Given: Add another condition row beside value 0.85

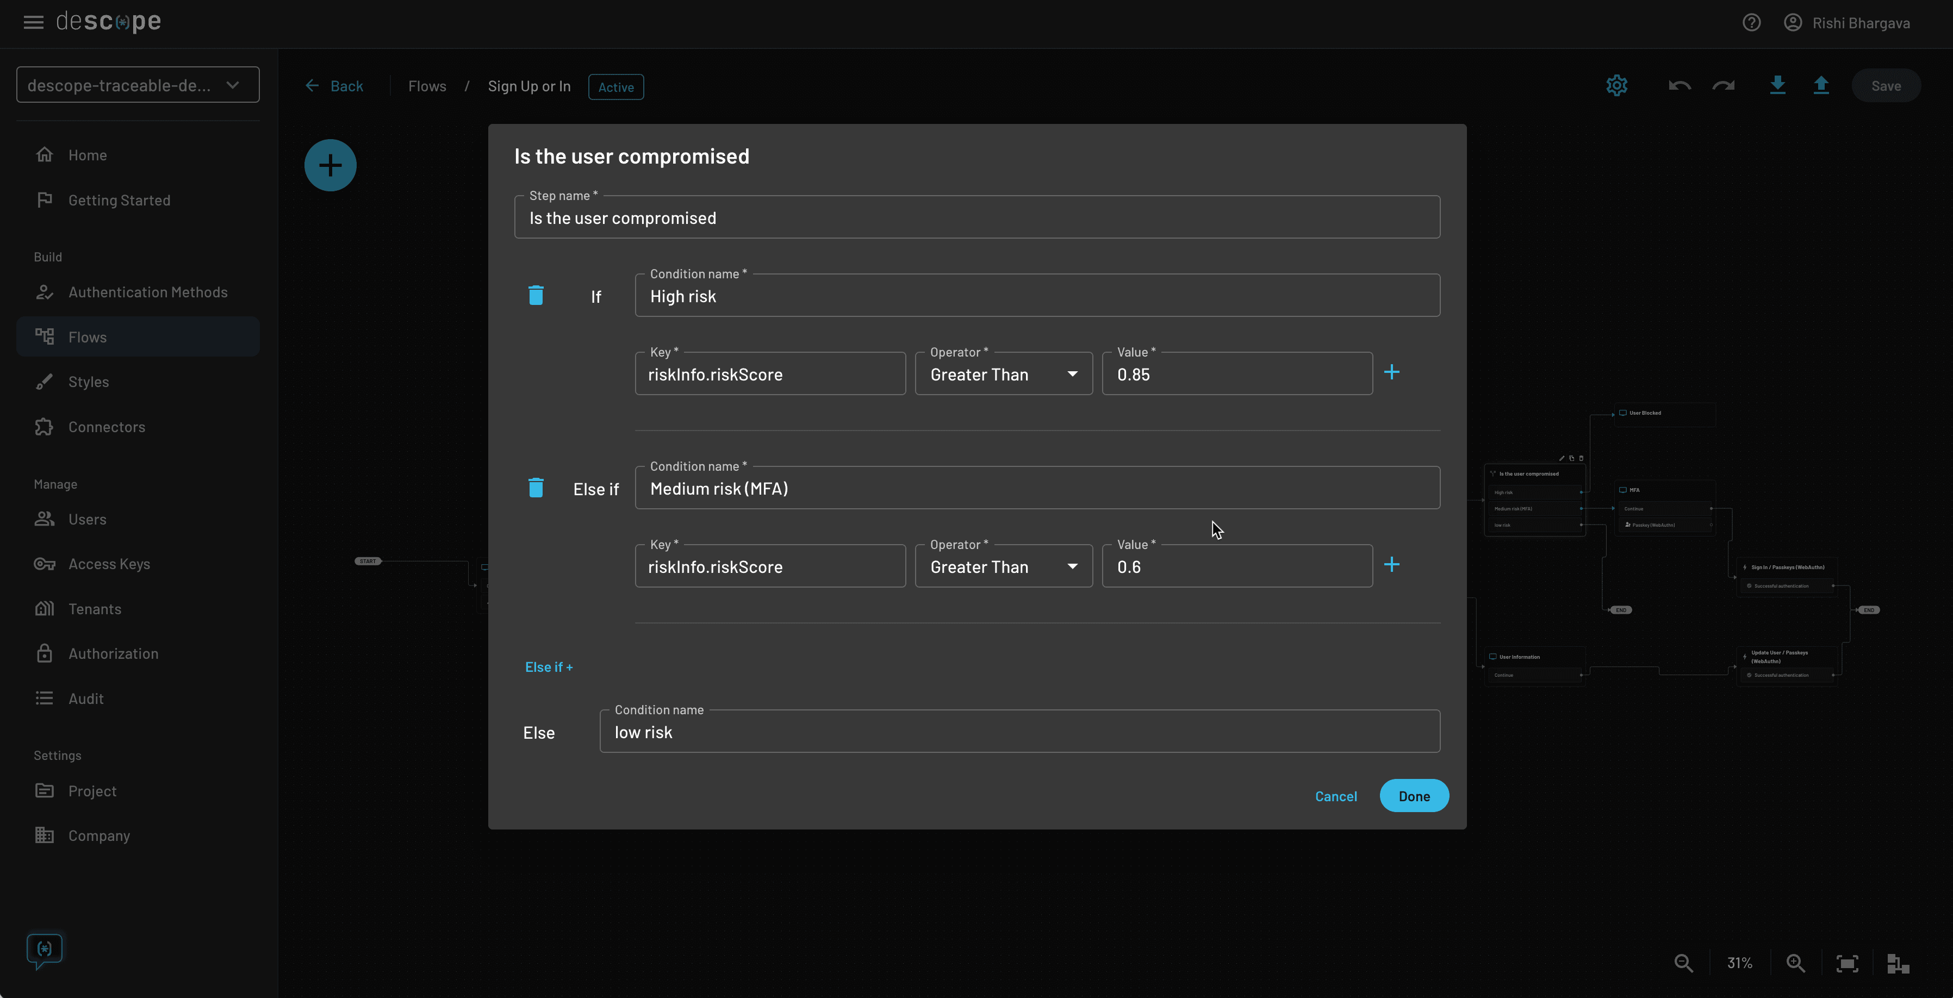Looking at the screenshot, I should pos(1392,372).
